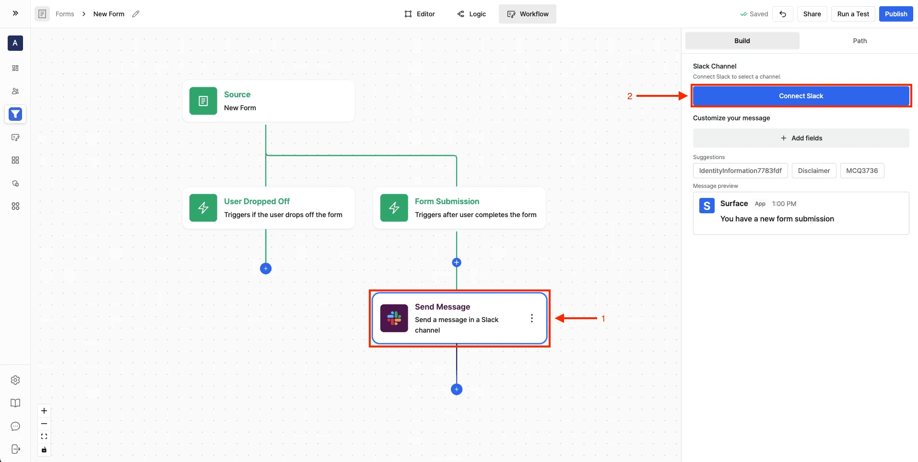Click the Connect Slack button
Screen dimensions: 918x462
(801, 96)
